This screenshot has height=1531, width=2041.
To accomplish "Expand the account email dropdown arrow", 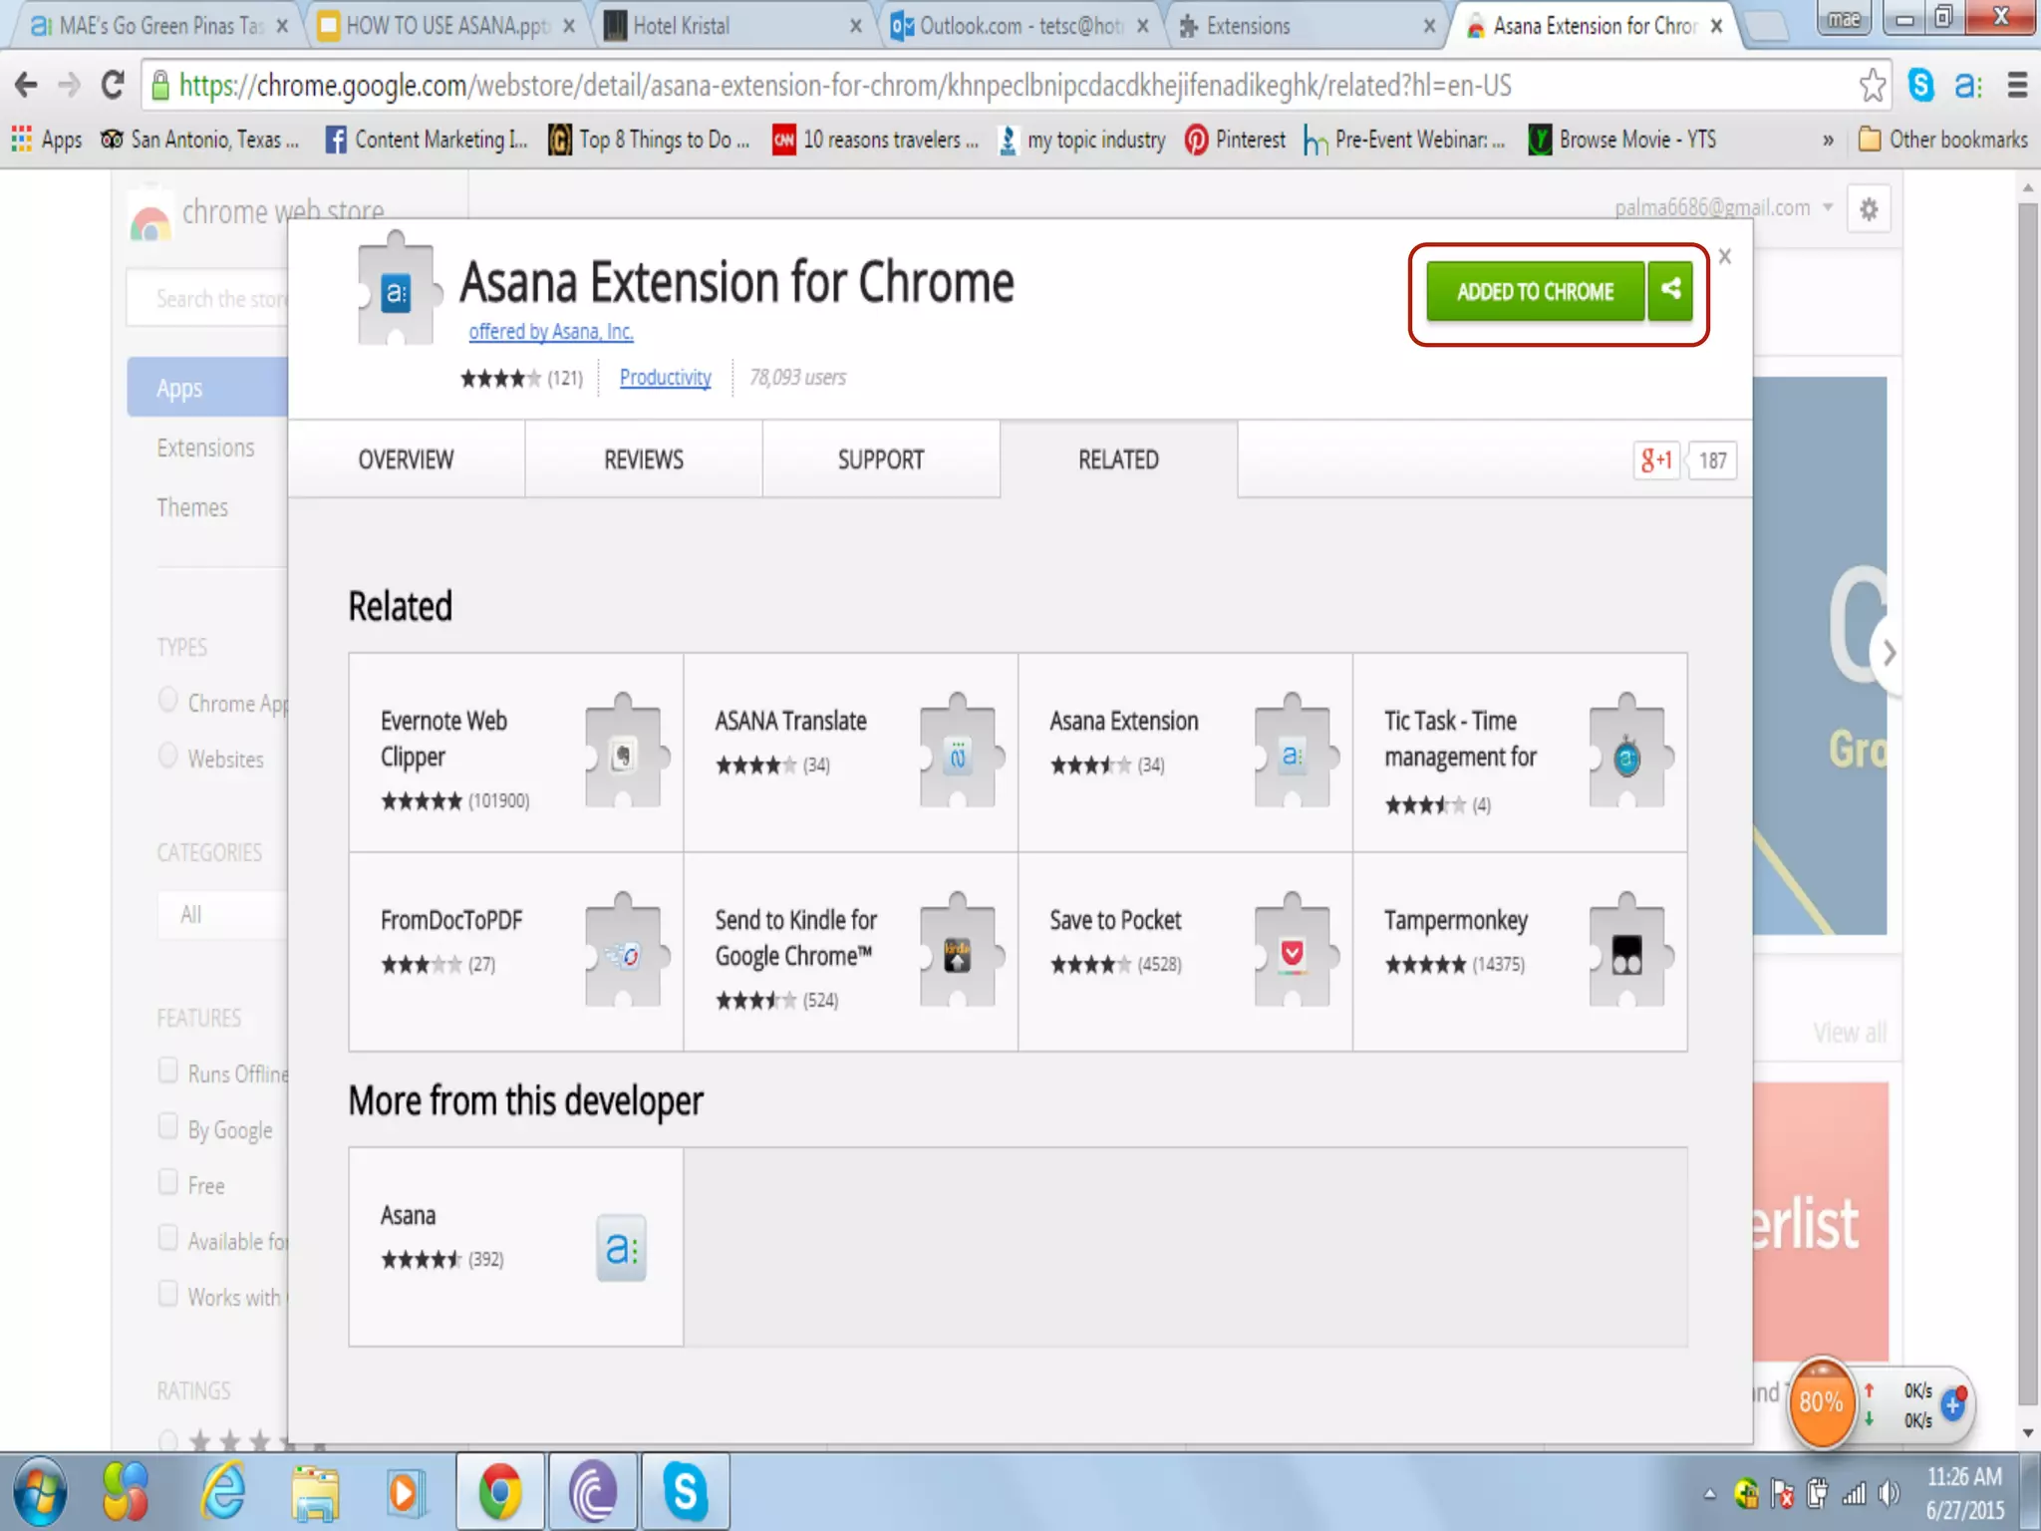I will [1828, 207].
